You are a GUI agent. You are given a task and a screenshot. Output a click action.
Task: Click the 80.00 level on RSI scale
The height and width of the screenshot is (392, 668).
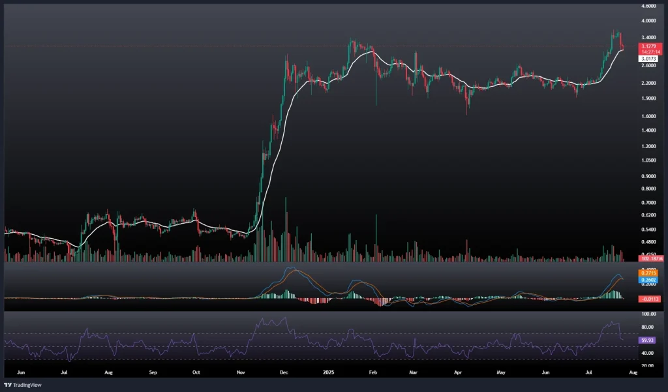pyautogui.click(x=648, y=327)
